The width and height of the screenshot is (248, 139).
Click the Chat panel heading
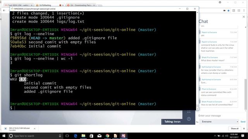coord(203,22)
